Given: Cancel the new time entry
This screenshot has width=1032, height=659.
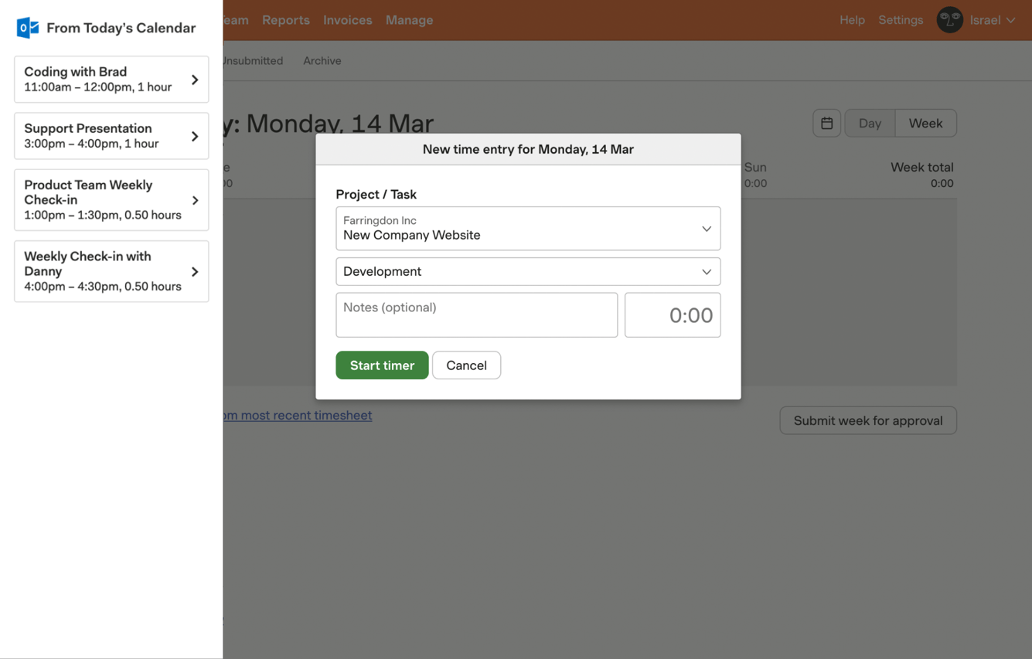Looking at the screenshot, I should tap(466, 365).
